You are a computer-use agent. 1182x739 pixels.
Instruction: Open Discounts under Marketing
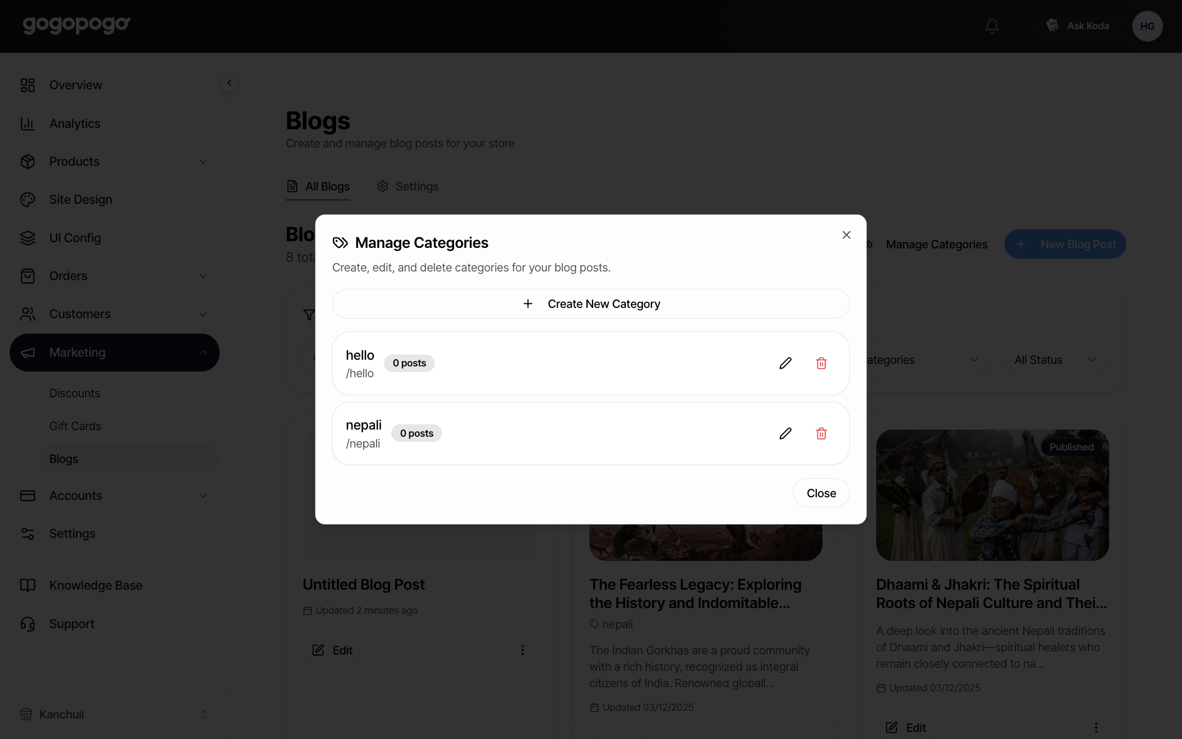[129, 393]
